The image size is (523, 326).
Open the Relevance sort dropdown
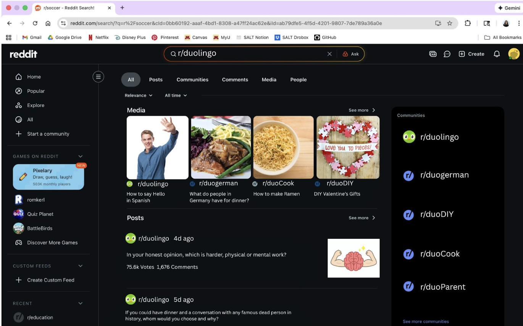point(139,96)
